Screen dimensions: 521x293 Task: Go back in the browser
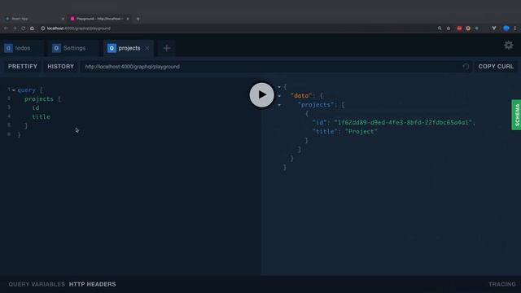click(6, 28)
